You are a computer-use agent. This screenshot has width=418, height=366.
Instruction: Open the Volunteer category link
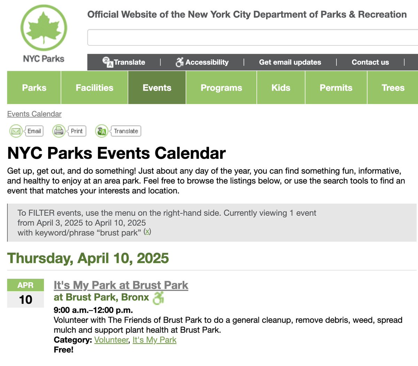pyautogui.click(x=111, y=340)
